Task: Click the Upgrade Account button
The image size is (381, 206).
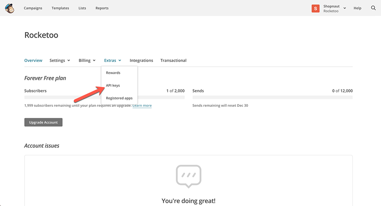Action: pyautogui.click(x=43, y=122)
